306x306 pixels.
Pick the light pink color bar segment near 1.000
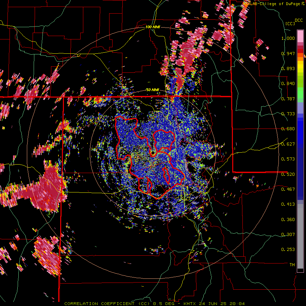pyautogui.click(x=300, y=36)
